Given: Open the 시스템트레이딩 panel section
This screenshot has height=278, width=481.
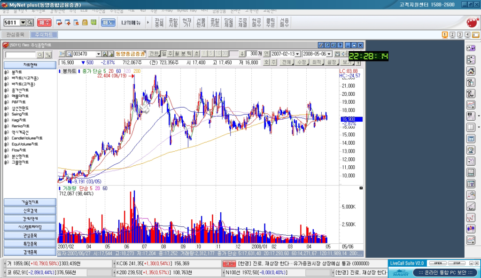Looking at the screenshot, I should click(30, 227).
